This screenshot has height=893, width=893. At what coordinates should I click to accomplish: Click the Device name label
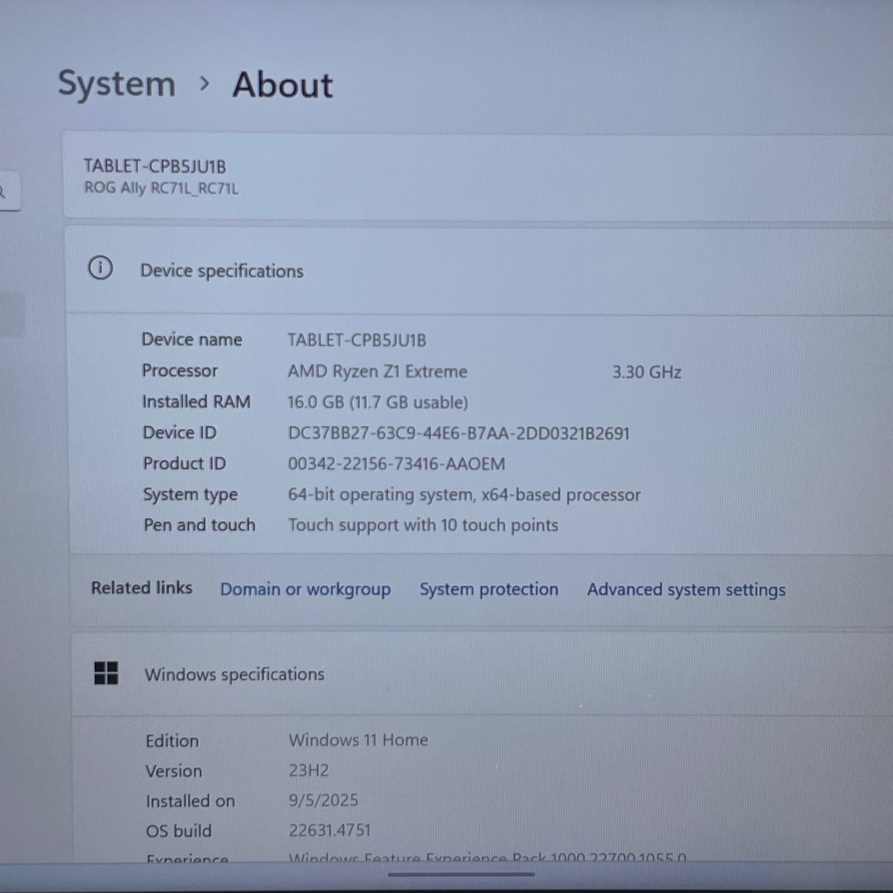(192, 339)
